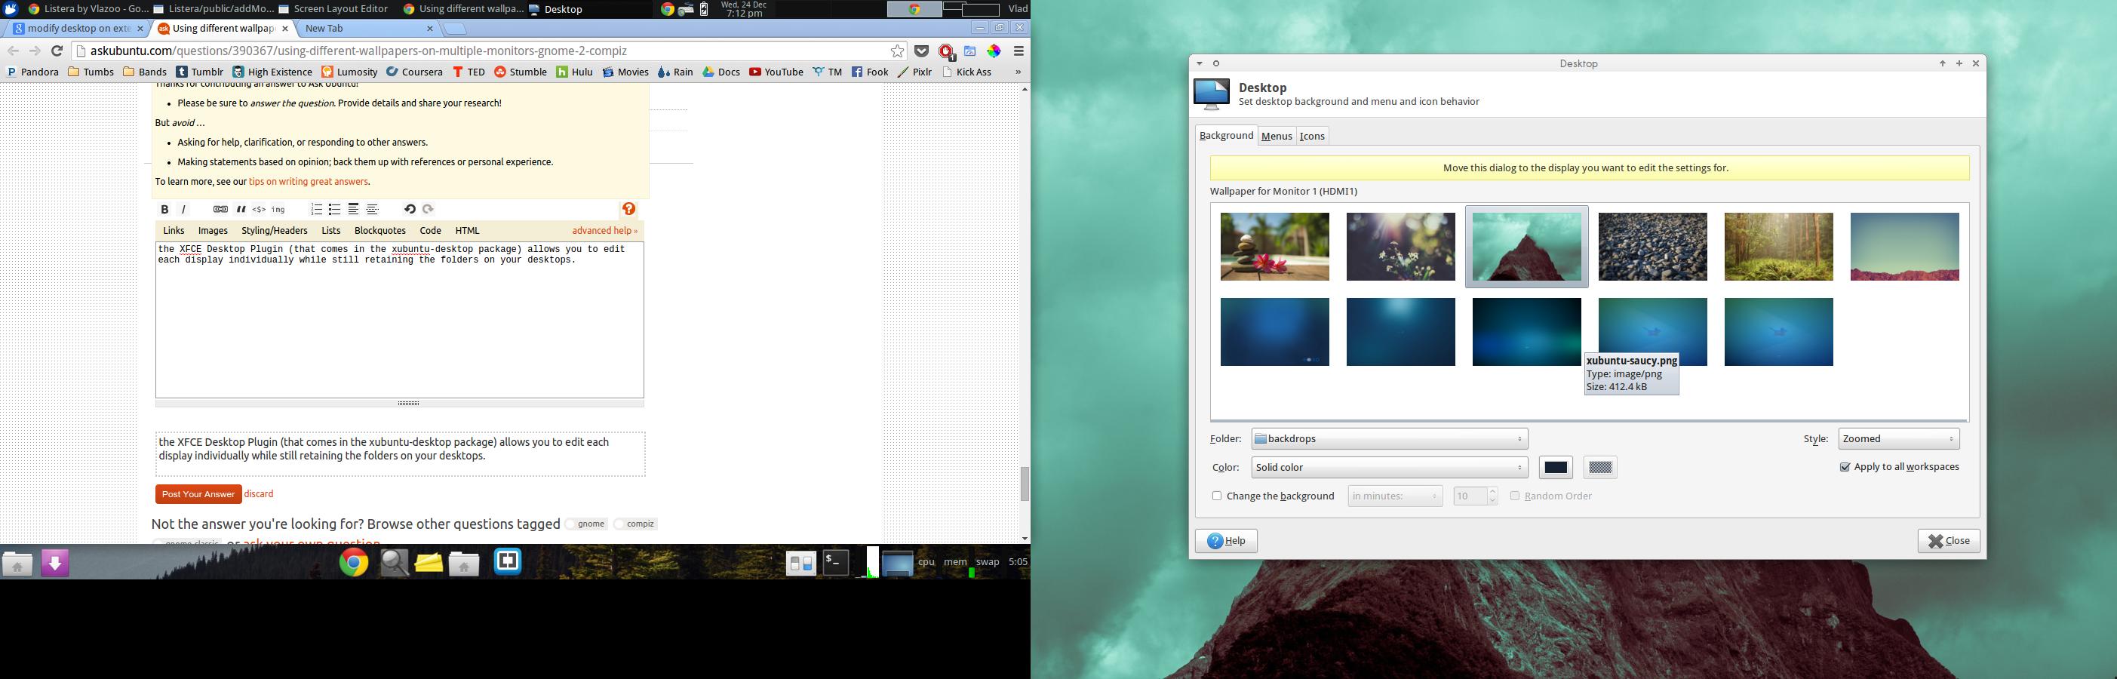Switch to the Icons tab
Image resolution: width=2117 pixels, height=679 pixels.
pyautogui.click(x=1311, y=137)
